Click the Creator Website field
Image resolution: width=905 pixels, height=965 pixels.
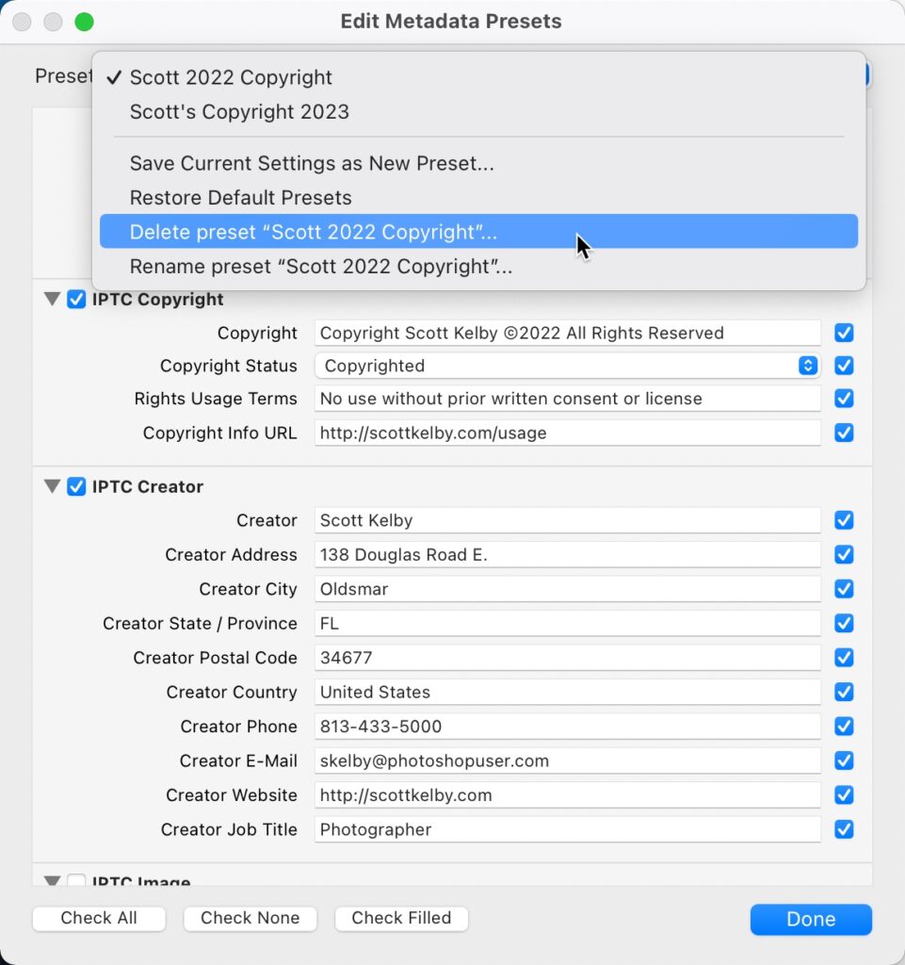click(568, 795)
